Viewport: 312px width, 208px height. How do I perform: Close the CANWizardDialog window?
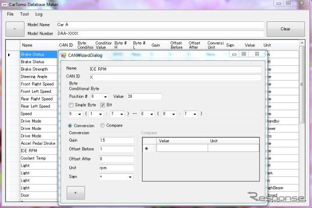click(257, 54)
